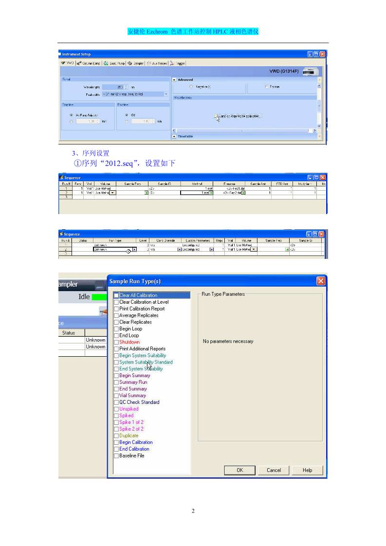386x546 pixels.
Task: Open the VWD tab in Instrument Setup
Action: 67,63
